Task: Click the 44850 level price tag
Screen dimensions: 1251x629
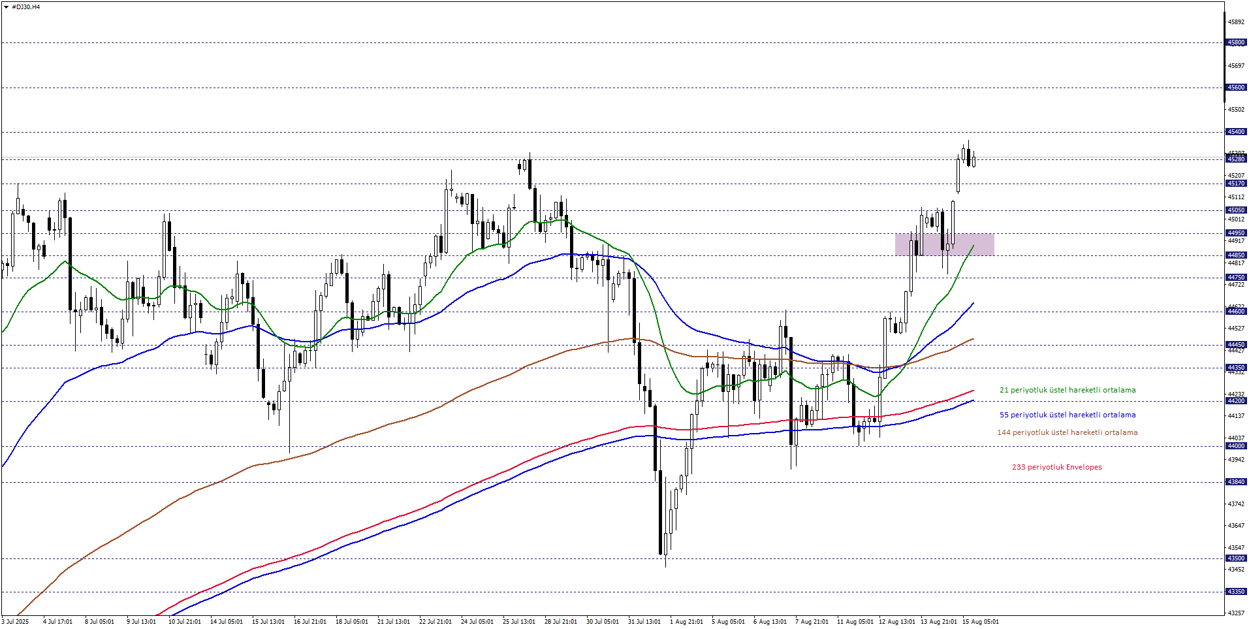Action: (x=1236, y=255)
